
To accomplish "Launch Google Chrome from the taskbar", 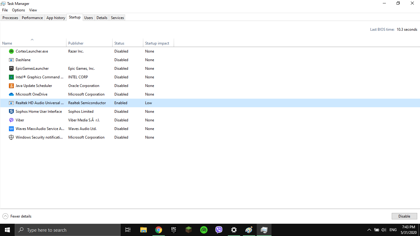I will 158,230.
